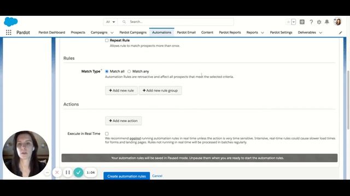The width and height of the screenshot is (350, 196).
Task: Click the Actions section heading
Action: (x=71, y=104)
